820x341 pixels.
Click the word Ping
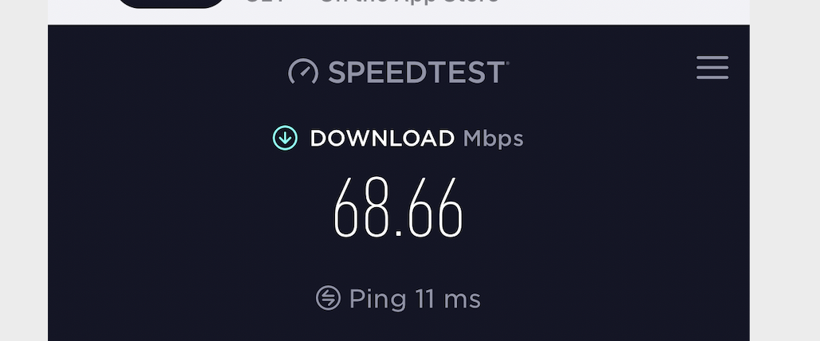[377, 300]
